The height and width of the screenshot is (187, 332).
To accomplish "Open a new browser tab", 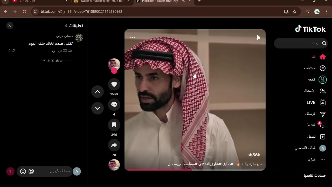I will [199, 1].
